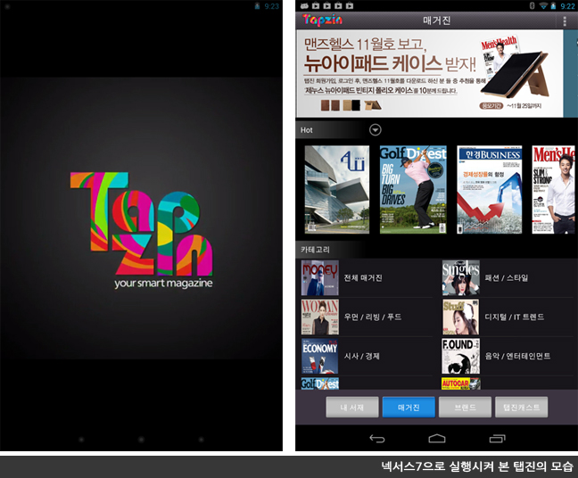
Task: Tap the Tapzin logo in header
Action: pos(322,21)
